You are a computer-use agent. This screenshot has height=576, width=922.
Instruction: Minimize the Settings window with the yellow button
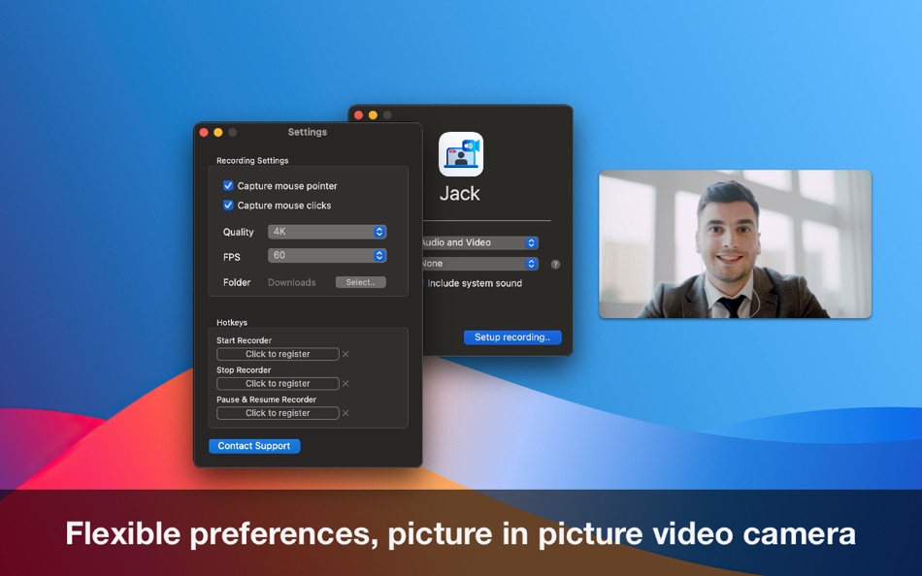pyautogui.click(x=218, y=132)
